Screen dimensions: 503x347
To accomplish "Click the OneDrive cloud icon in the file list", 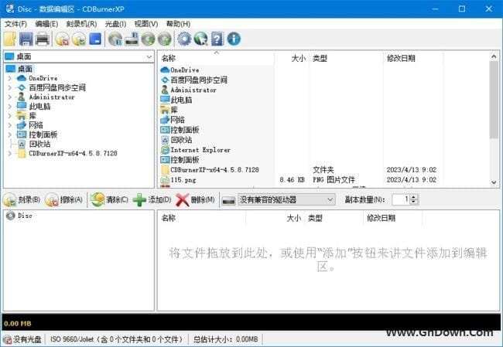I will [165, 70].
